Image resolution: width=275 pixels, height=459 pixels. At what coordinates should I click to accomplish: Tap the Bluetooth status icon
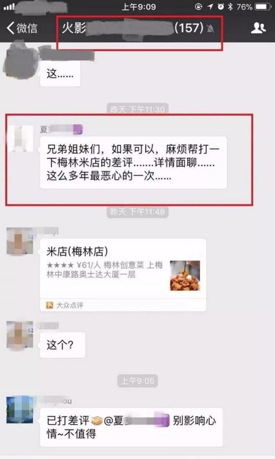pos(230,7)
